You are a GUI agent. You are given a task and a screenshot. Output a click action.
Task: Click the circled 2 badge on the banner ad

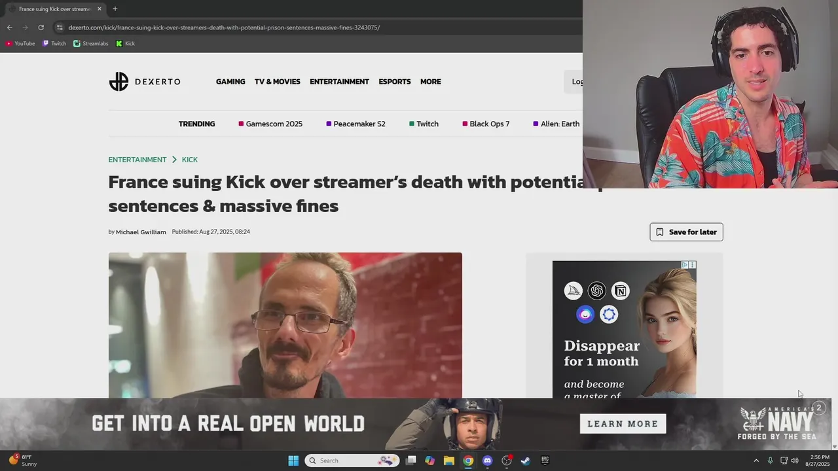(x=818, y=408)
